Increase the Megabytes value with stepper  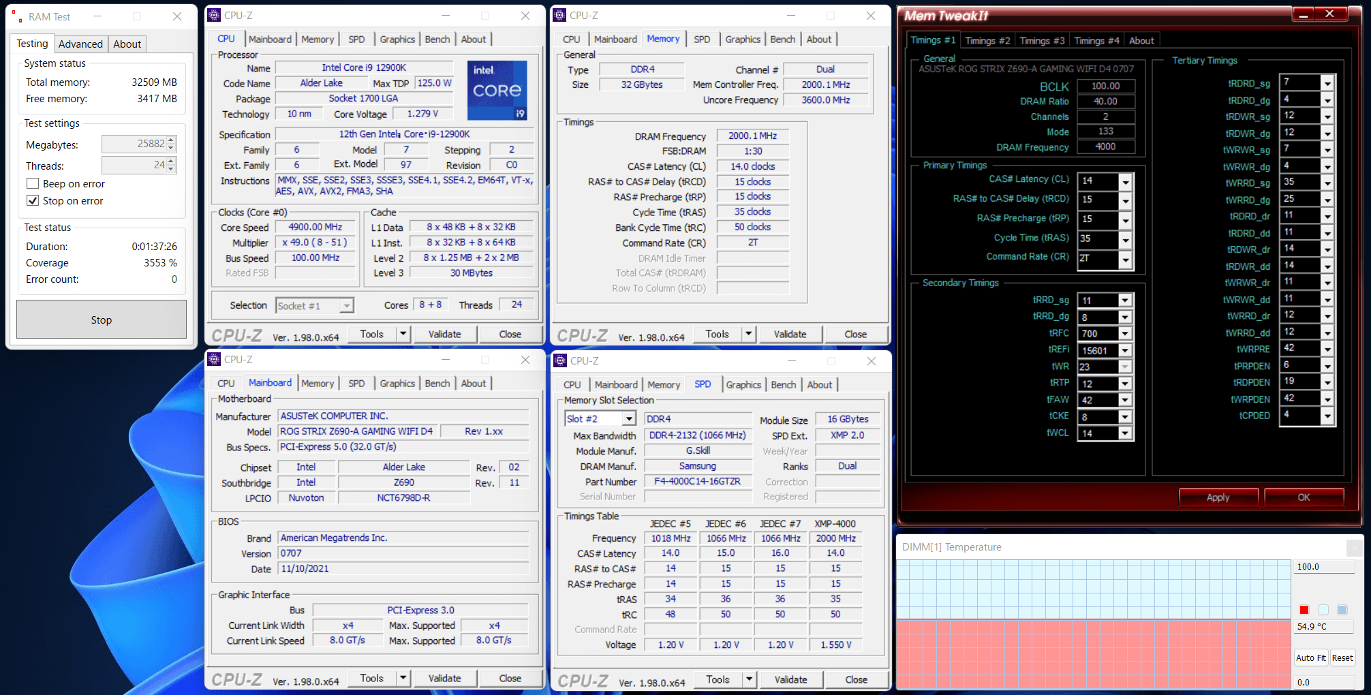coord(171,140)
